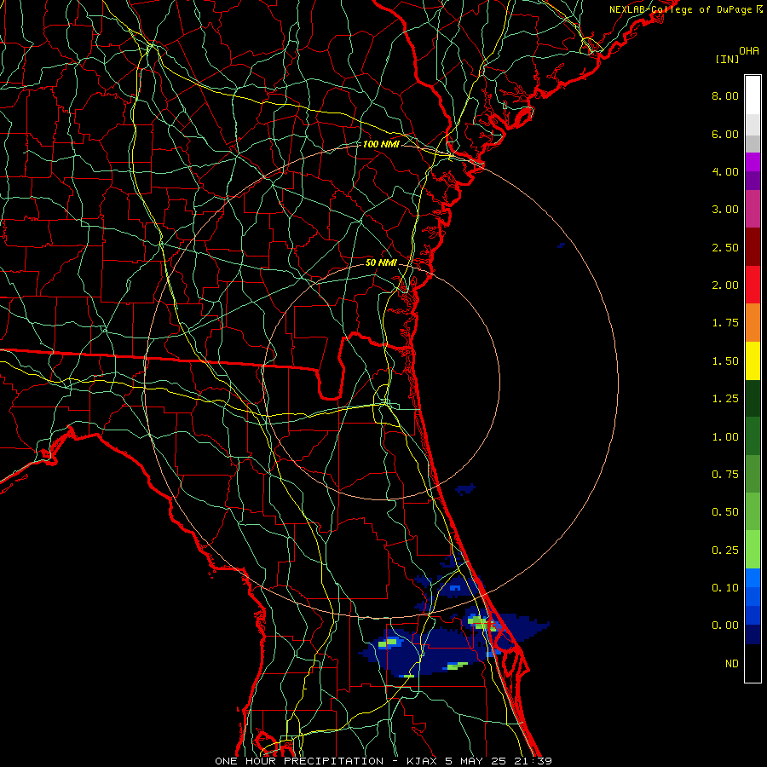Click the yellow legend color swatch
Image resolution: width=767 pixels, height=767 pixels.
coord(753,361)
